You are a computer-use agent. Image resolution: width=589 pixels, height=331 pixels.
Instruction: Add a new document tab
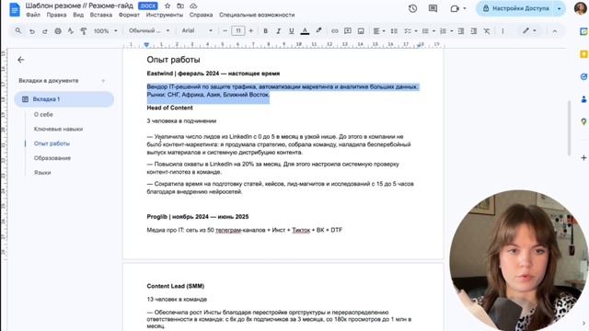click(x=103, y=81)
